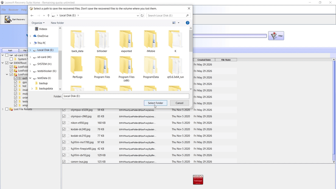This screenshot has height=189, width=336.
Task: Select the ProgramData folder
Action: pos(151,67)
